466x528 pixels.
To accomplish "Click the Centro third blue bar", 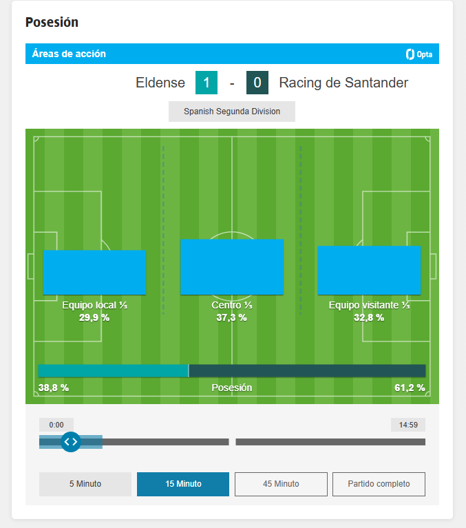I will coord(232,267).
